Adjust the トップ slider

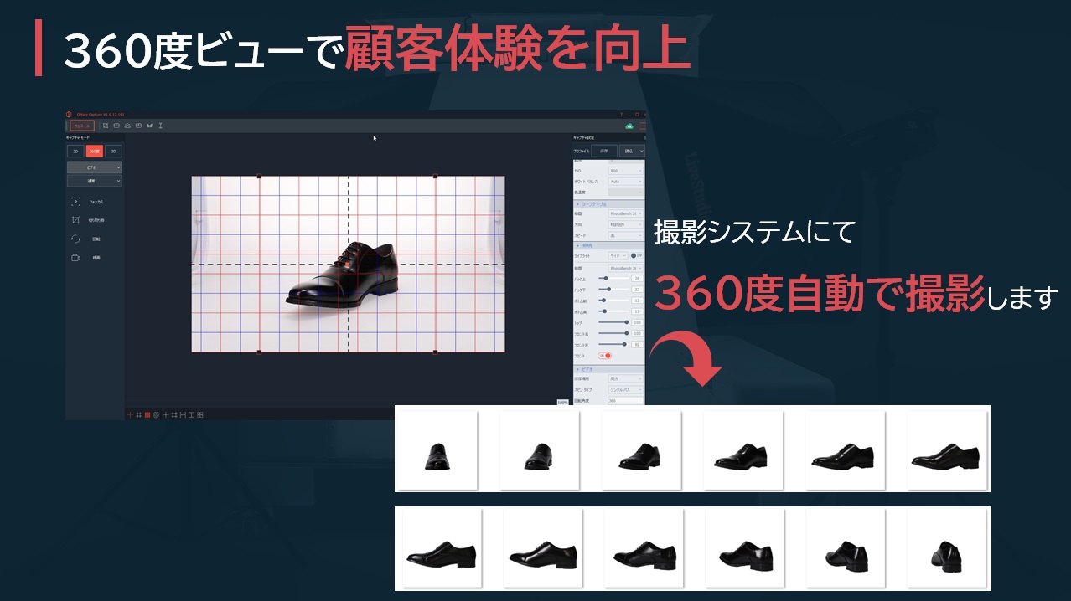pos(613,322)
